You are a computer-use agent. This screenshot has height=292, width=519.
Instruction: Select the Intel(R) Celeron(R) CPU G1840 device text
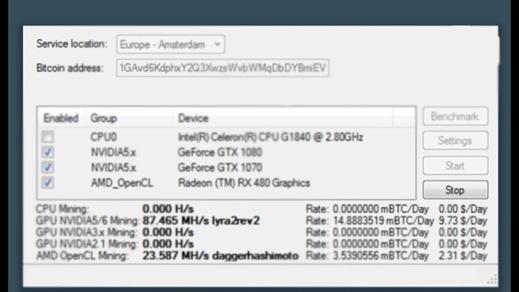point(271,137)
